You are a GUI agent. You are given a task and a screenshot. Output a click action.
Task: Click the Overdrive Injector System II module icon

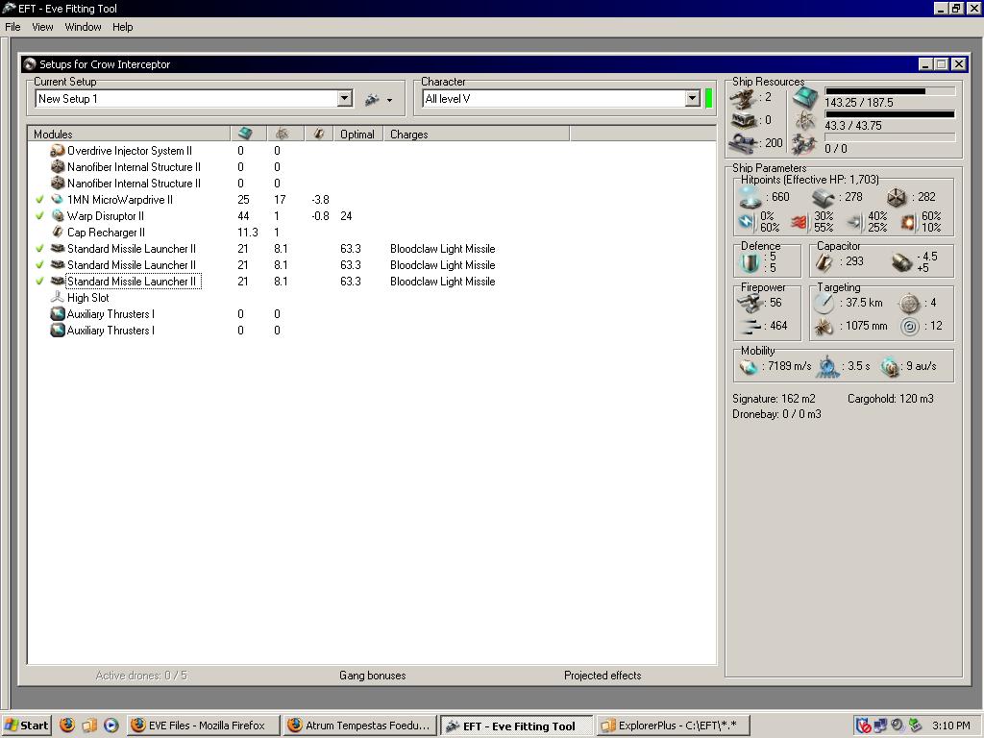[57, 151]
